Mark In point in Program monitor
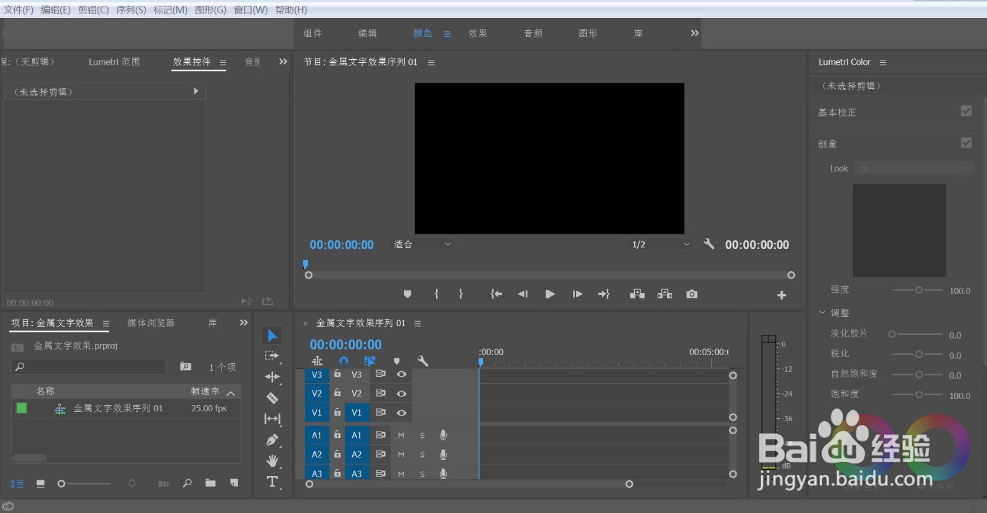 pos(437,294)
